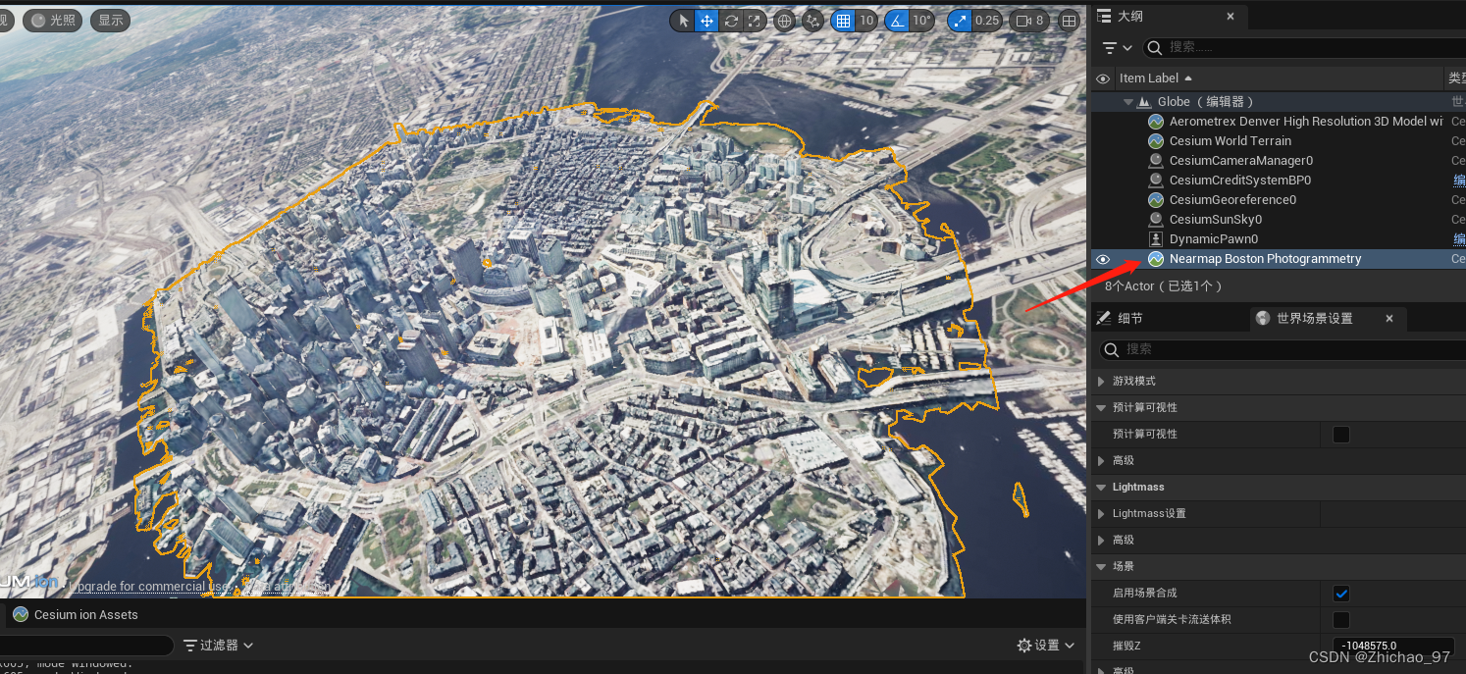Click the actor icon beside CesiumCreditSystemBP0
The image size is (1466, 674).
pos(1156,181)
